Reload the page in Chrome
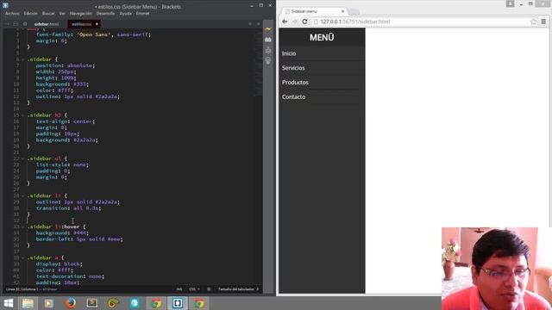Screen dimensions: 552x310 coord(304,22)
